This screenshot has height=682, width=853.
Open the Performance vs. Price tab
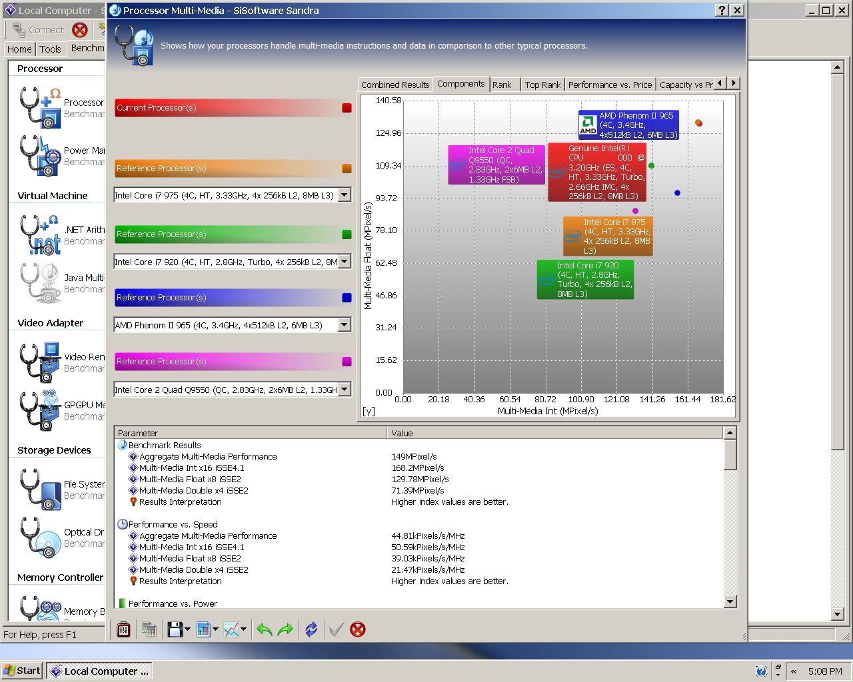click(x=610, y=85)
